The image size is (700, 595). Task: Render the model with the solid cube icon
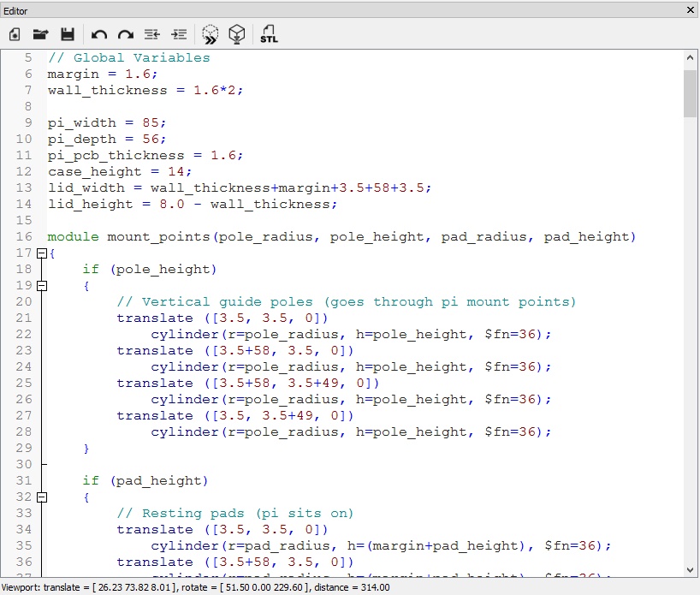[237, 34]
